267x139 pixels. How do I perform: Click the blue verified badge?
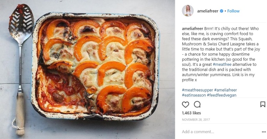pos(221,11)
